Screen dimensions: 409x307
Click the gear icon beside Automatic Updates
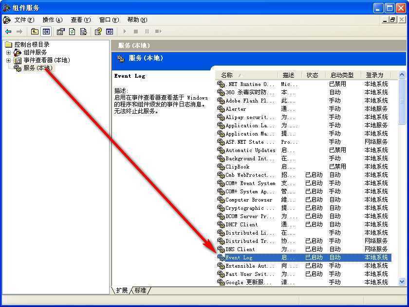pyautogui.click(x=221, y=150)
